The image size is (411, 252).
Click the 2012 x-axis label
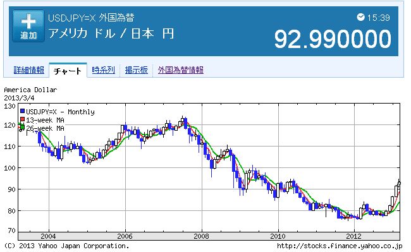pos(354,236)
